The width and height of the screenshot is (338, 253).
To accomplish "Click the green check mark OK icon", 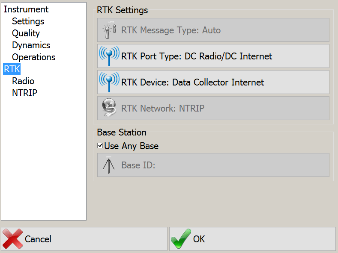I will (x=181, y=238).
